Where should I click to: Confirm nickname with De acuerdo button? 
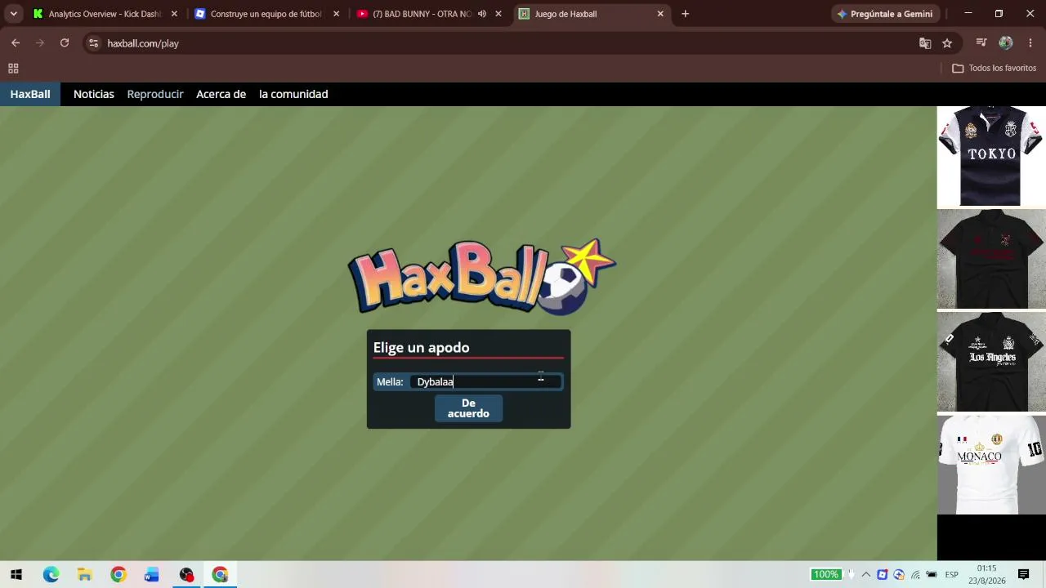468,408
